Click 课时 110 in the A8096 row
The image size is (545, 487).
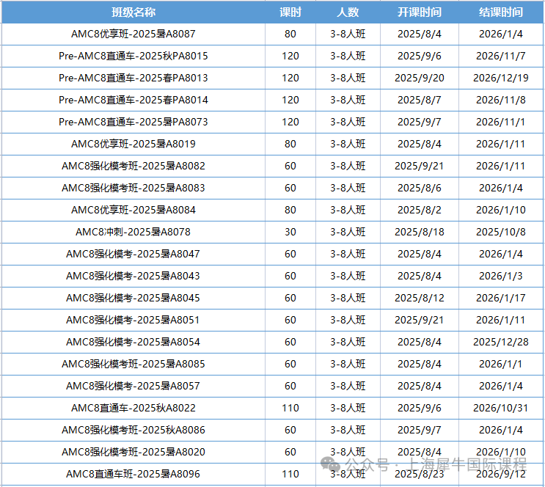pos(290,474)
